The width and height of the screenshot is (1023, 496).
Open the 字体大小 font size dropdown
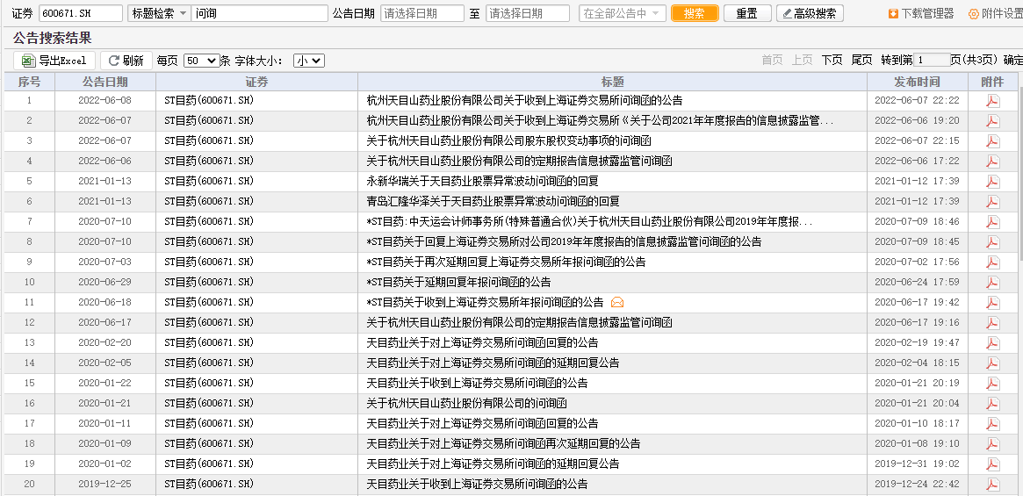(x=309, y=61)
